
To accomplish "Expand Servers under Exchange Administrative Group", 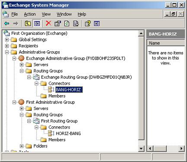I will [22, 65].
